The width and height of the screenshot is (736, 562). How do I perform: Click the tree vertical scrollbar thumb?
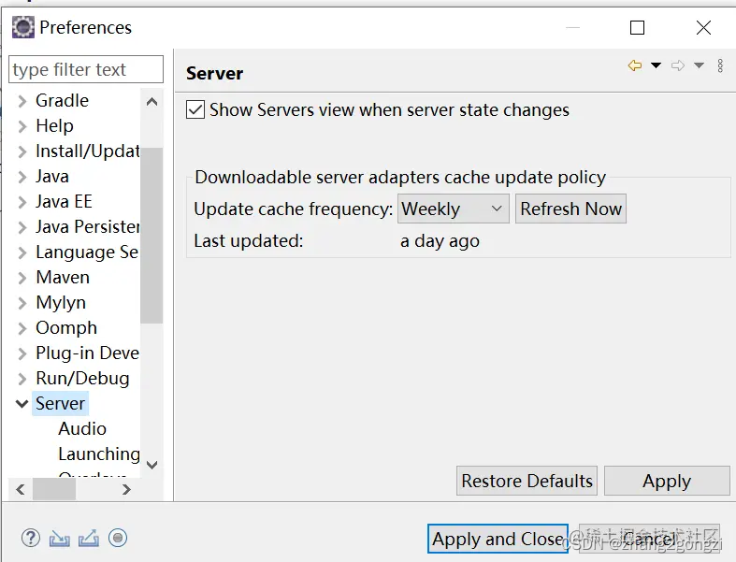152,236
